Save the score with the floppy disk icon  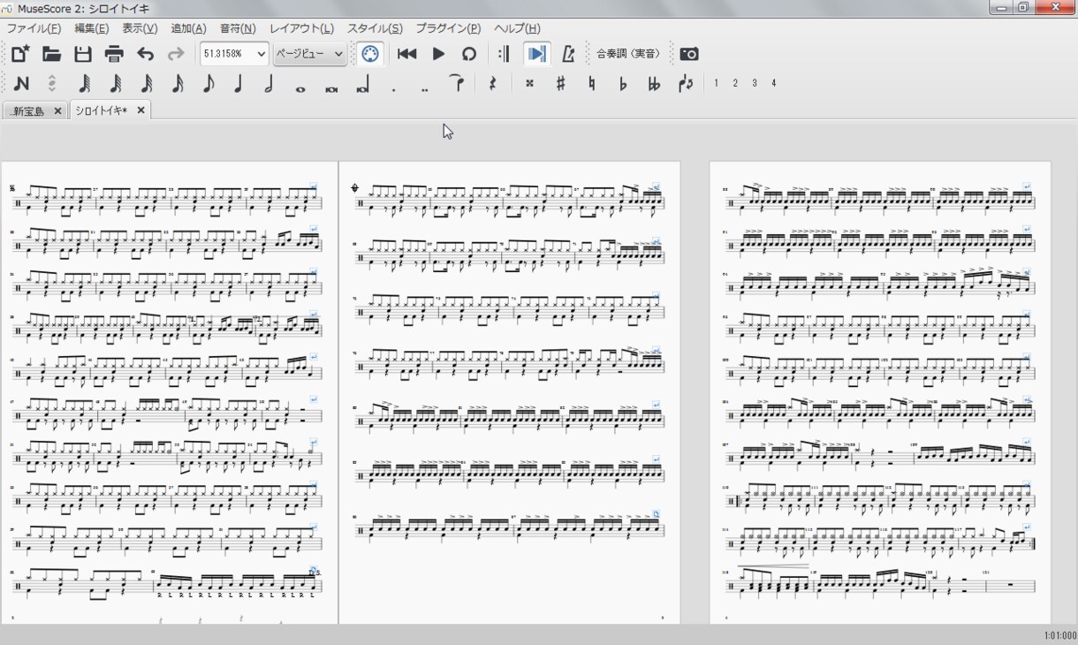coord(83,54)
